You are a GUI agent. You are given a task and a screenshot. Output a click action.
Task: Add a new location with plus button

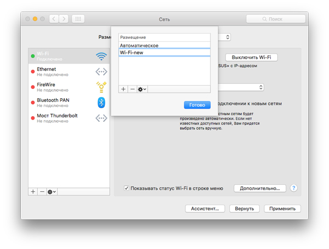click(123, 89)
